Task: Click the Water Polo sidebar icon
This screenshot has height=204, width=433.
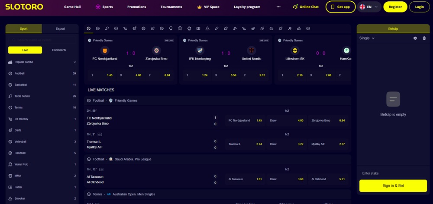Action: 10,164
